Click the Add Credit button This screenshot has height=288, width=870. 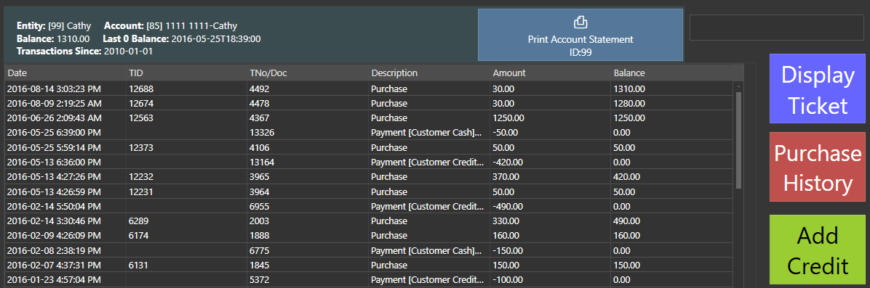[818, 250]
